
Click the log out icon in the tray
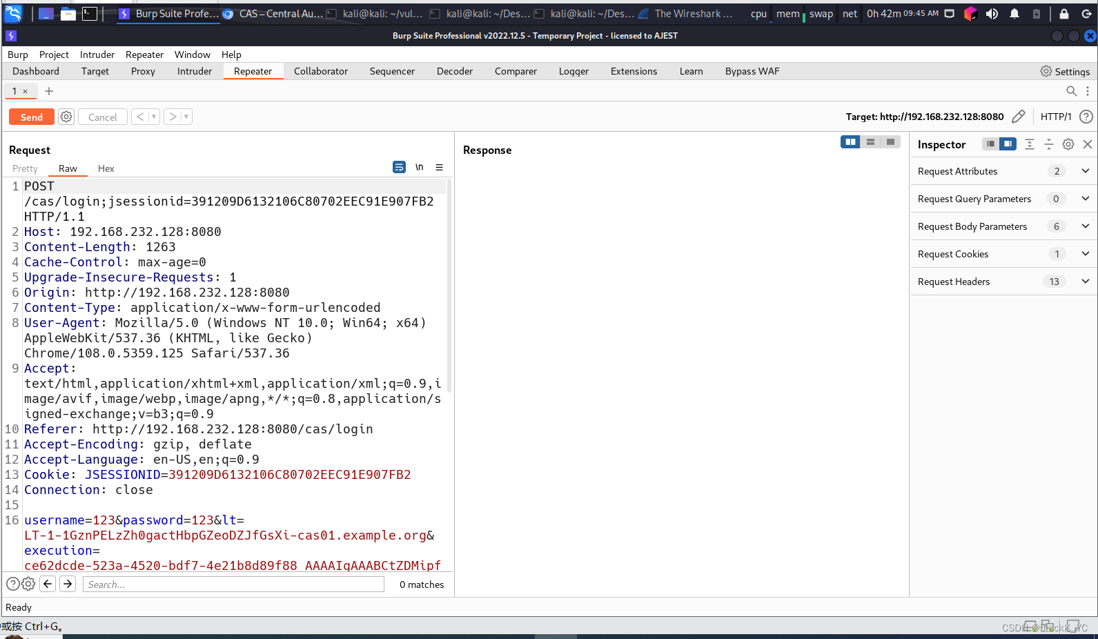coord(1086,13)
